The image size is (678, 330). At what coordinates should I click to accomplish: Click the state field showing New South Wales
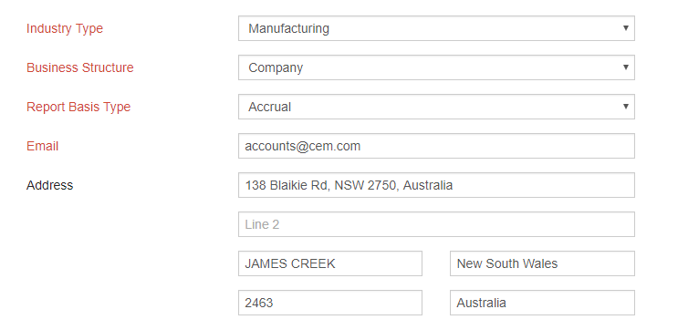point(542,263)
